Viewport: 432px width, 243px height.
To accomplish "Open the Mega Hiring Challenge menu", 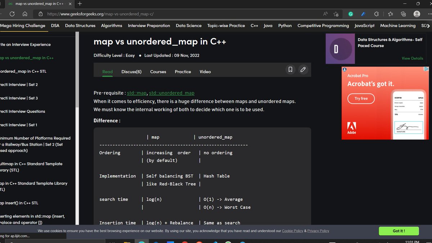I will [x=23, y=26].
